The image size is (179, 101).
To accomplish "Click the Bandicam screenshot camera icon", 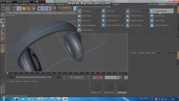I will tap(37, 2).
